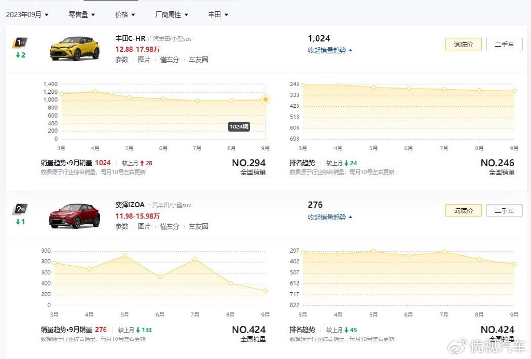
Task: Collapse 收起销量趋势 for 奕泽IZOA
Action: pos(330,217)
